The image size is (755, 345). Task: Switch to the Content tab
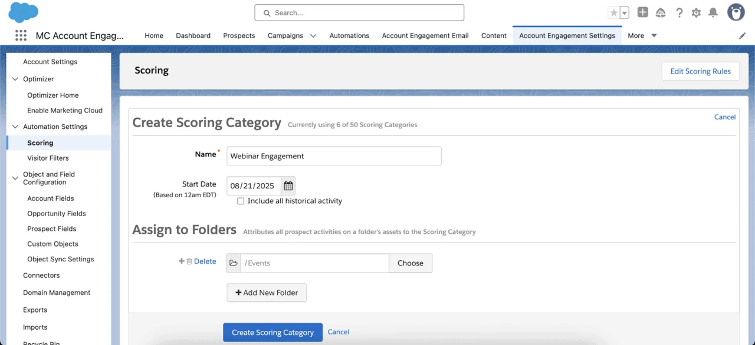494,35
